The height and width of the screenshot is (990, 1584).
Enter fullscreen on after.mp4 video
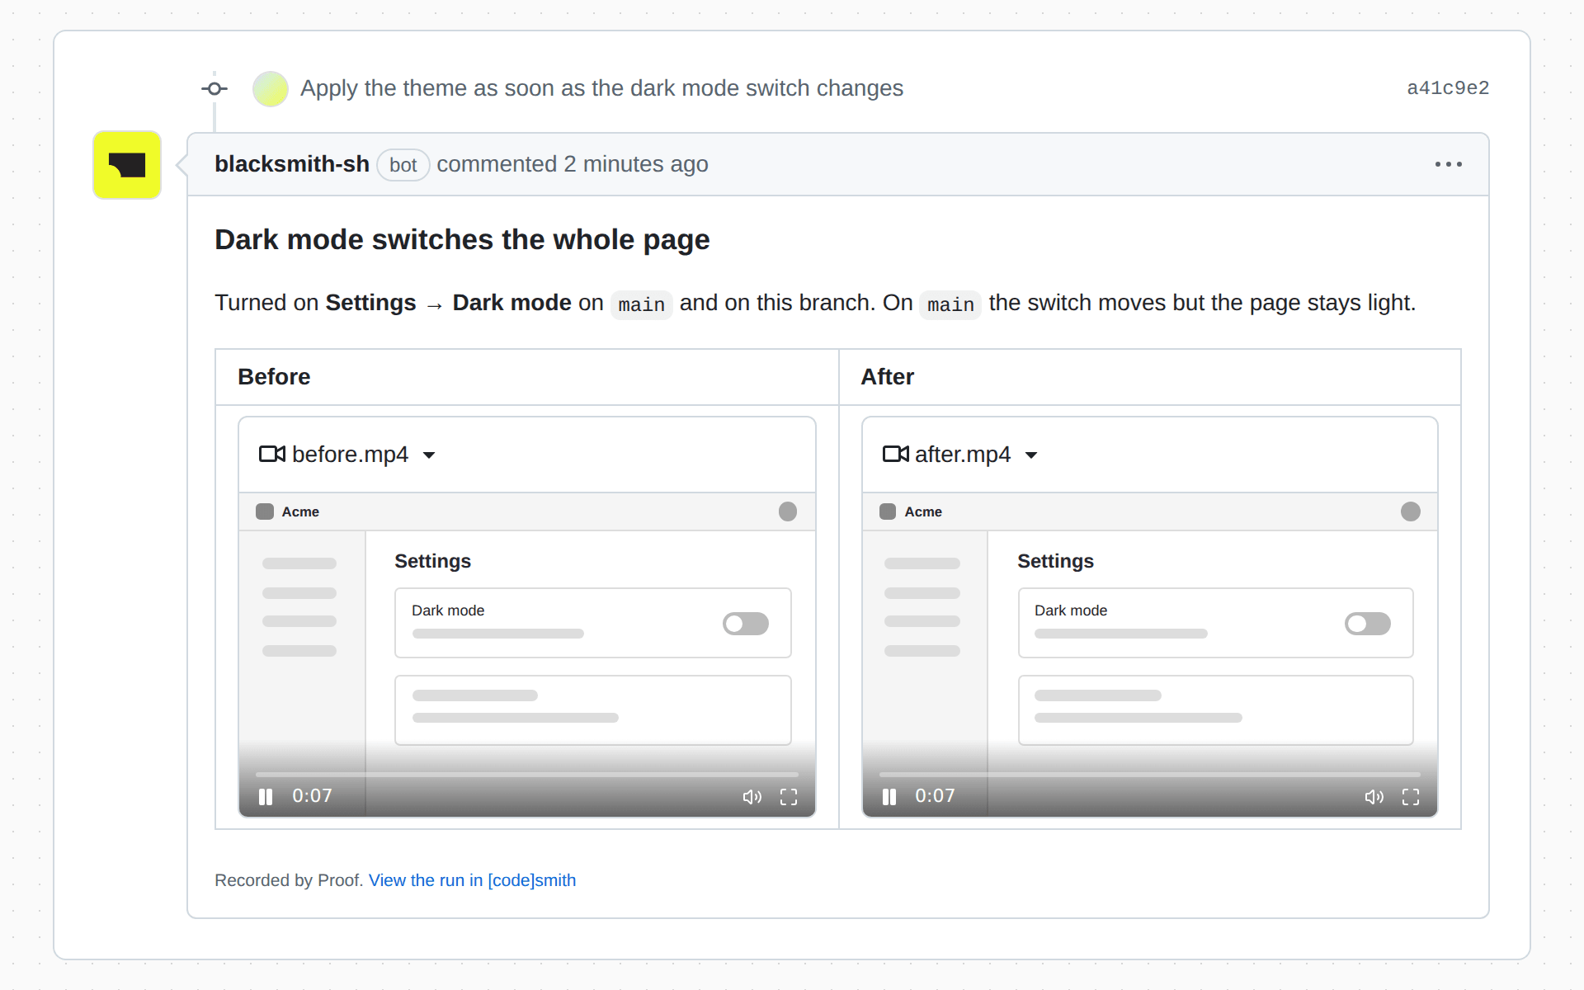1411,797
